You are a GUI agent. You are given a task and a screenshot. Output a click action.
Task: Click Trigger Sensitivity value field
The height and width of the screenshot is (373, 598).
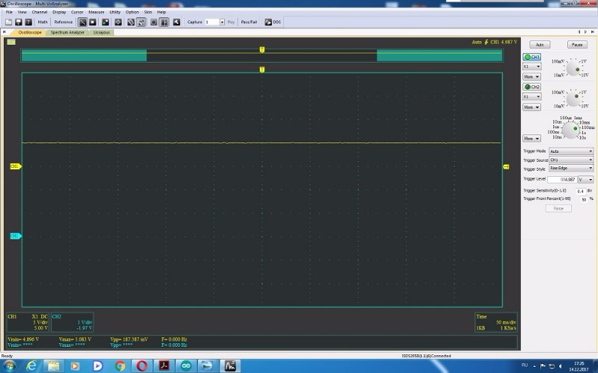pyautogui.click(x=581, y=191)
